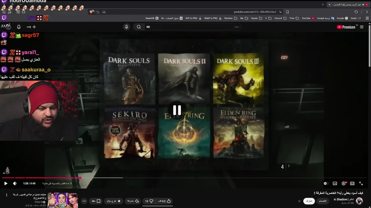
Task: Start voice search with the microphone icon
Action: tap(126, 27)
